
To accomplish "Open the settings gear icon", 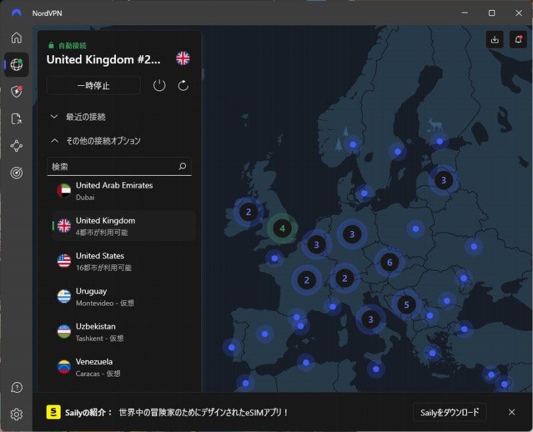I will click(16, 414).
